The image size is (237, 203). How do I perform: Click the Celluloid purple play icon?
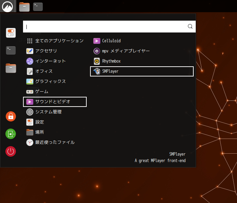click(97, 41)
